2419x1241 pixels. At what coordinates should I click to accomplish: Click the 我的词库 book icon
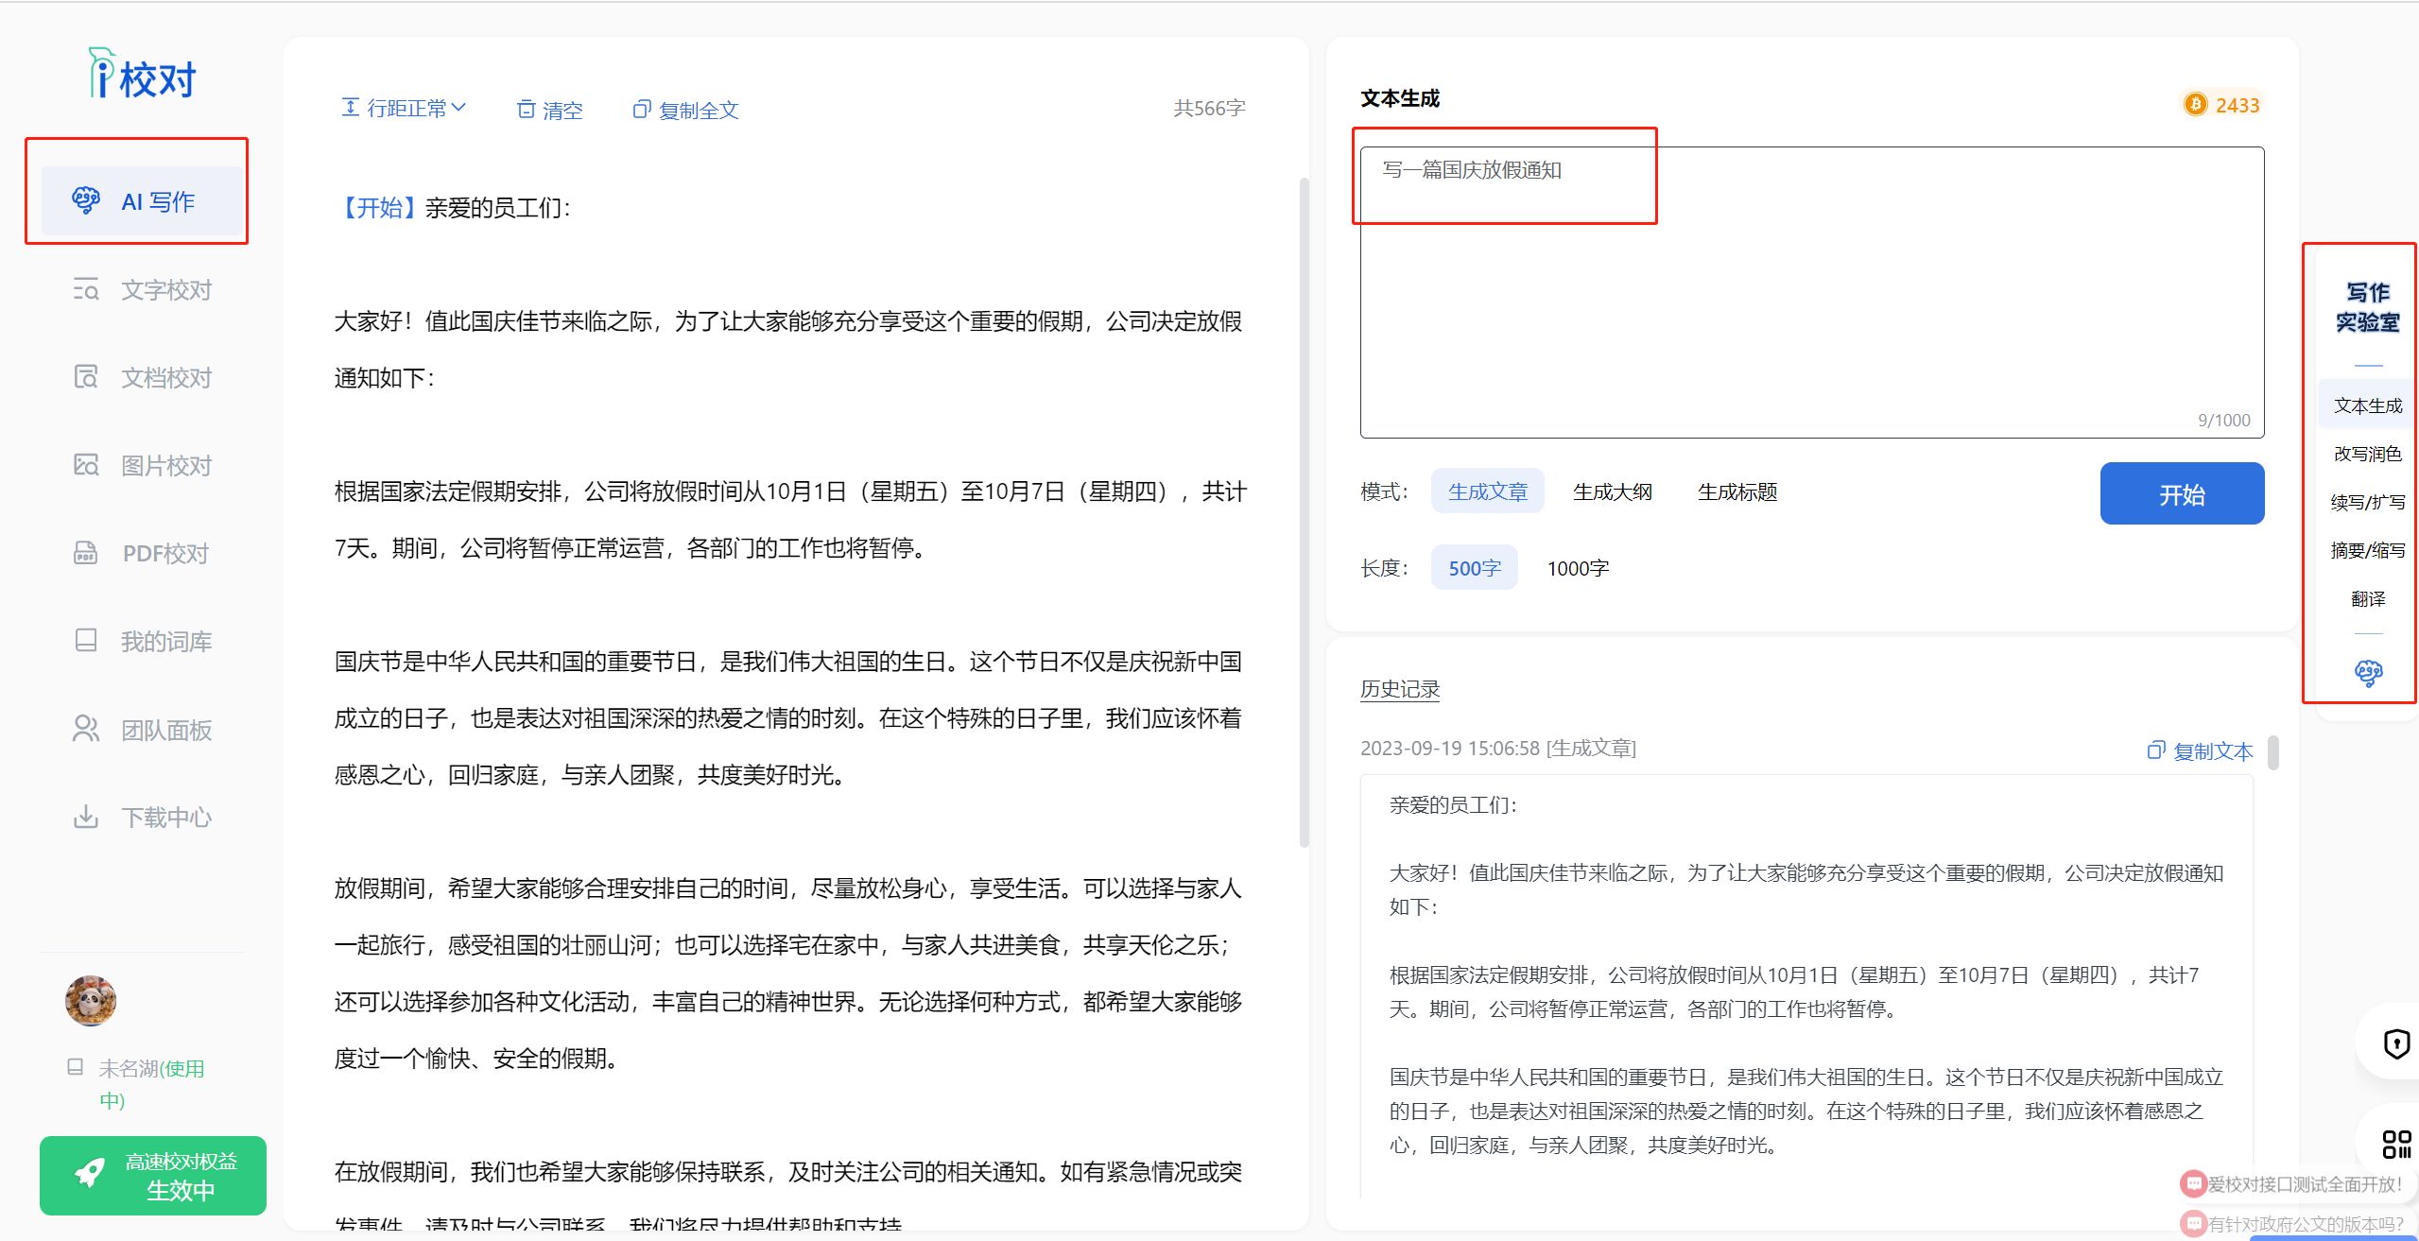[x=86, y=640]
